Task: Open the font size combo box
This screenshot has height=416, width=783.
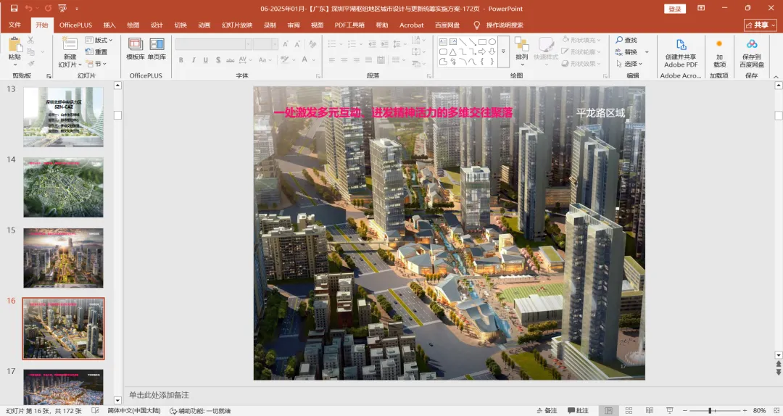Action: click(x=265, y=44)
